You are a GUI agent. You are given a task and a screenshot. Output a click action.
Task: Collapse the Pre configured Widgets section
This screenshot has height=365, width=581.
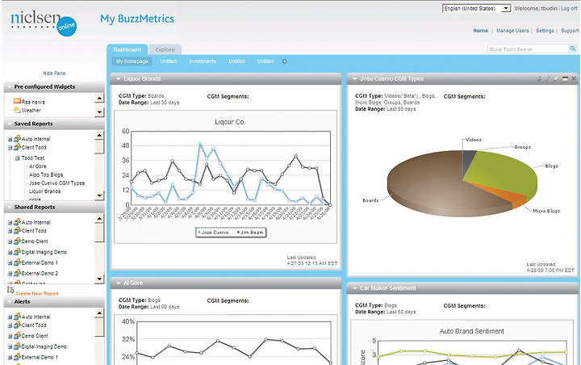(9, 86)
